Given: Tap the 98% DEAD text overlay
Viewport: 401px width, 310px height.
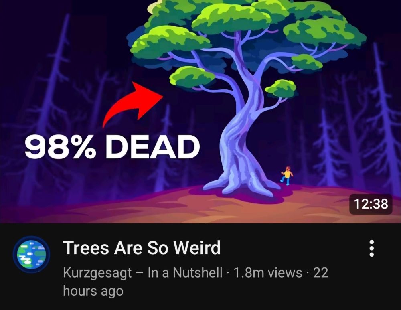Looking at the screenshot, I should coord(112,147).
